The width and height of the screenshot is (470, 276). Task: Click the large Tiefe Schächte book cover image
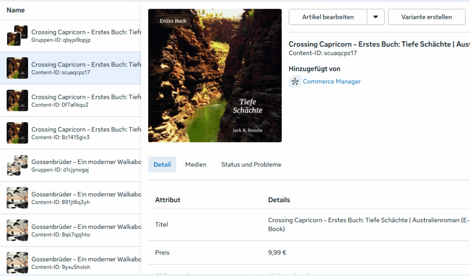[215, 76]
